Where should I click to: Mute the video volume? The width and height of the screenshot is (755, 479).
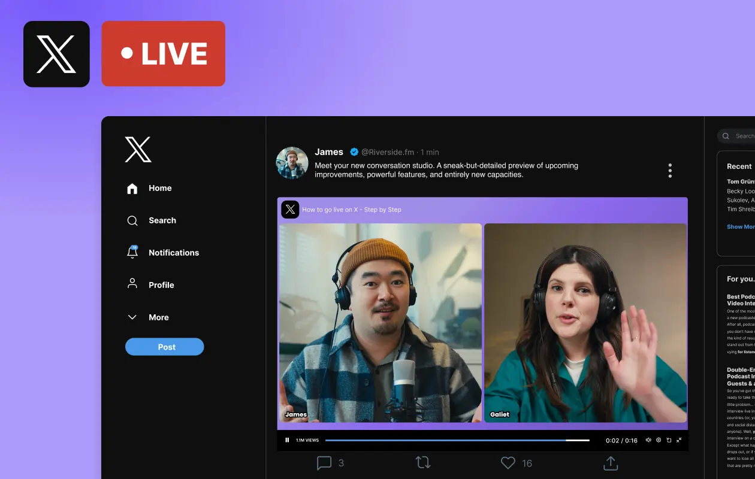click(648, 440)
